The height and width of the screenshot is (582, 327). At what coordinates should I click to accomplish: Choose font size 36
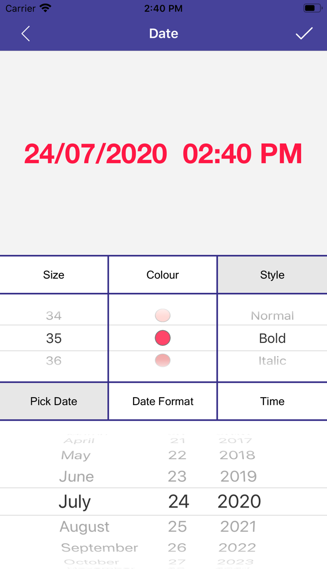tap(54, 361)
